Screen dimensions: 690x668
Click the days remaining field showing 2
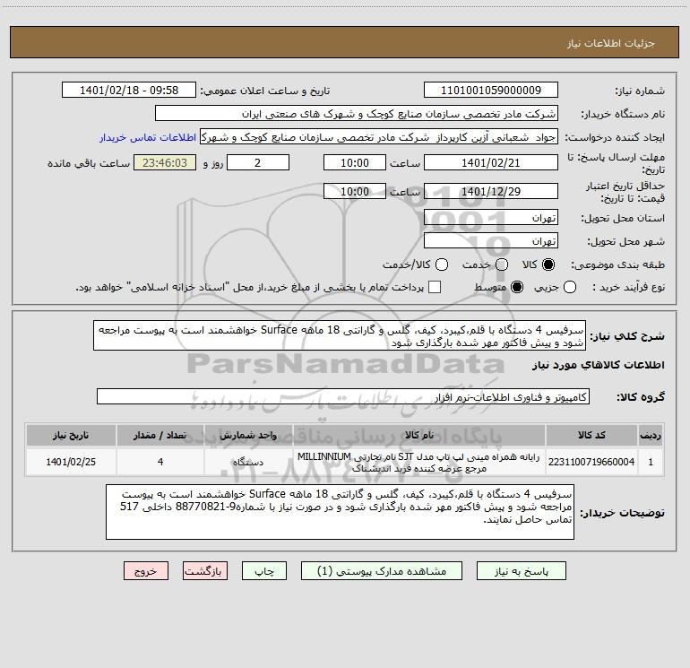pos(258,163)
